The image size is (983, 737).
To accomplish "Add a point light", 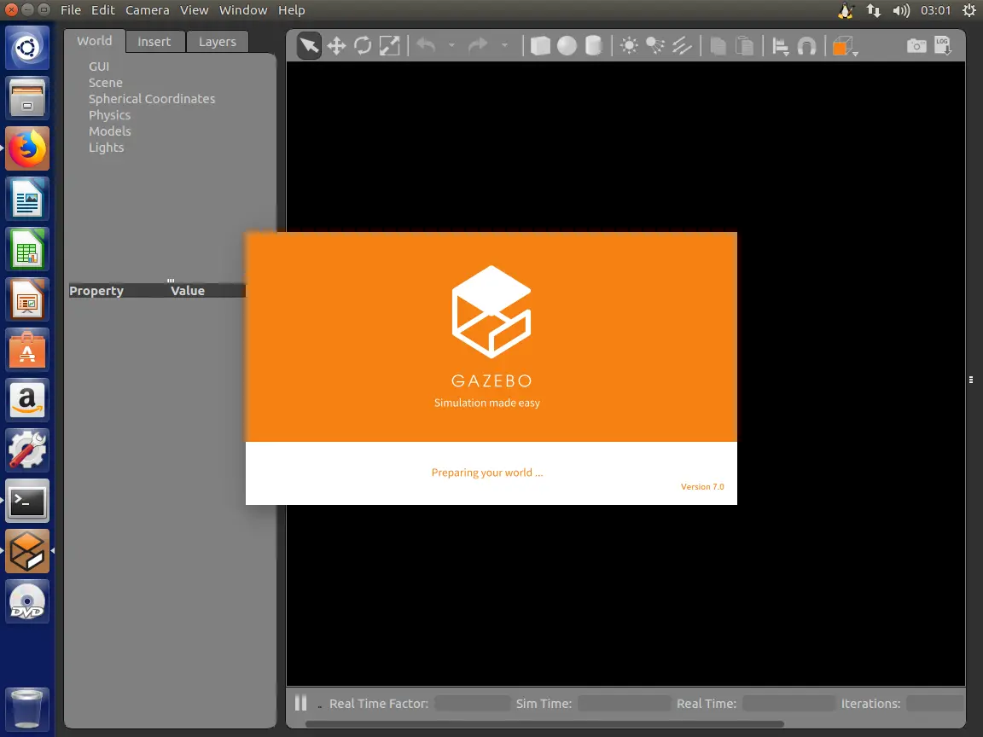I will [629, 46].
